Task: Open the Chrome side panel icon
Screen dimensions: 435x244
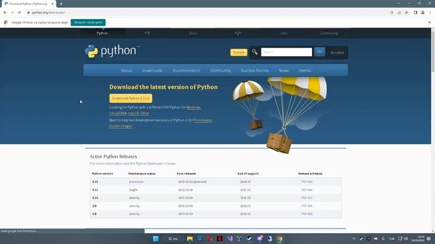Action: point(415,12)
